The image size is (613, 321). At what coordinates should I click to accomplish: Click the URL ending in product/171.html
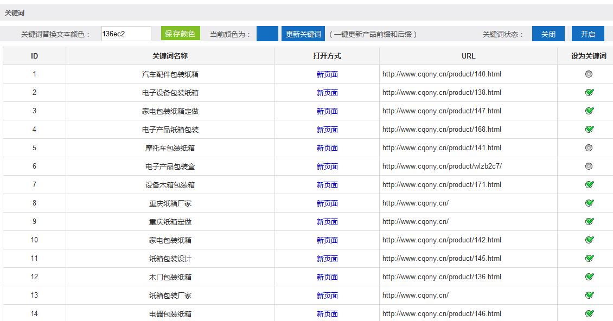[442, 184]
